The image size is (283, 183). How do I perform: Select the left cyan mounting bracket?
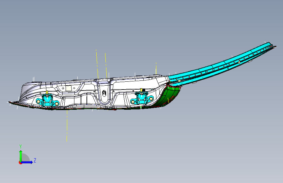(x=47, y=101)
